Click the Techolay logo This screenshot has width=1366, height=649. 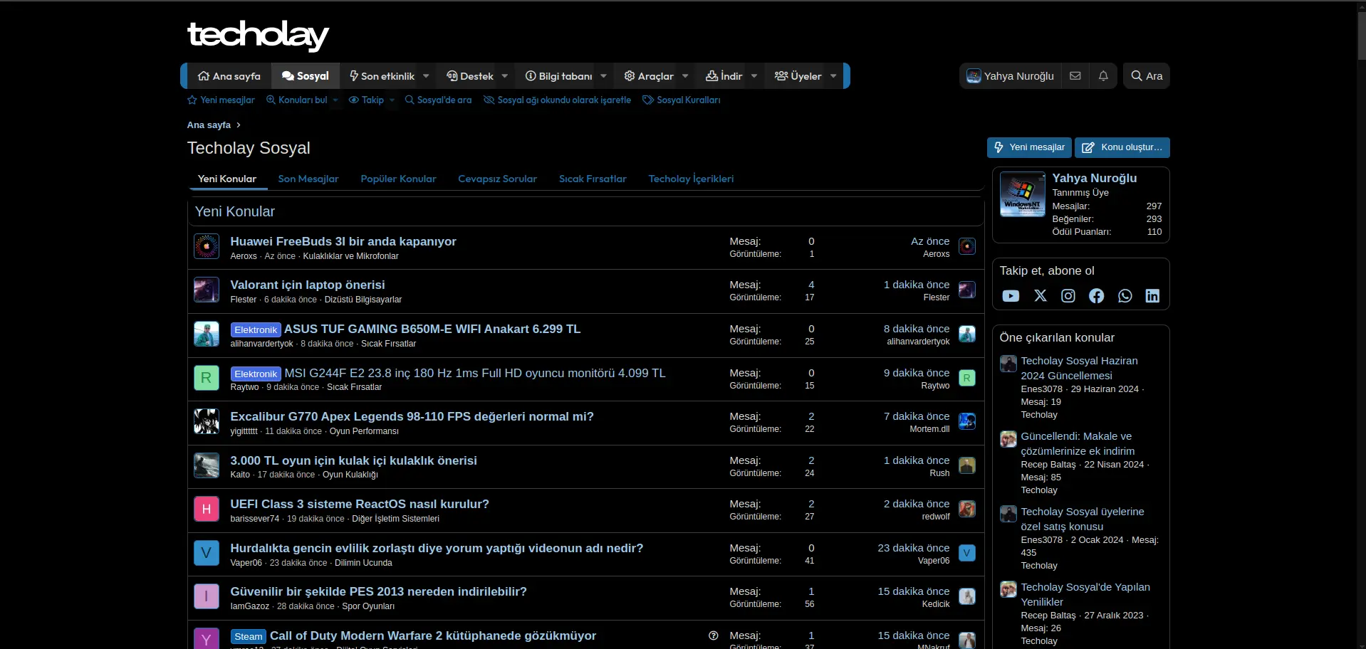pyautogui.click(x=258, y=35)
